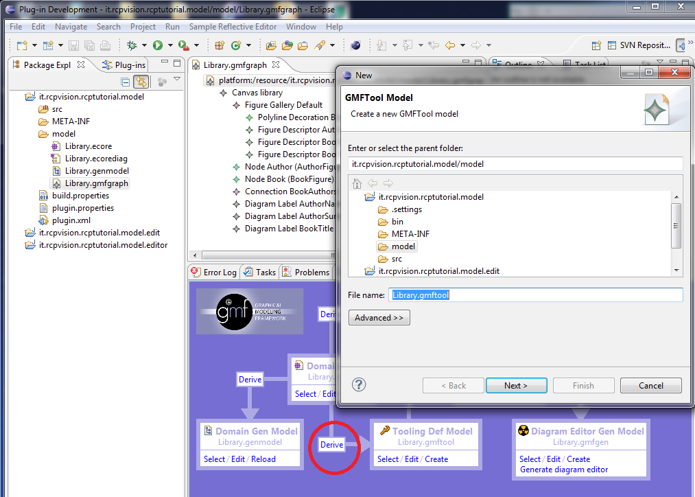Select the .settings folder in dialog tree
This screenshot has width=695, height=497.
pyautogui.click(x=400, y=209)
